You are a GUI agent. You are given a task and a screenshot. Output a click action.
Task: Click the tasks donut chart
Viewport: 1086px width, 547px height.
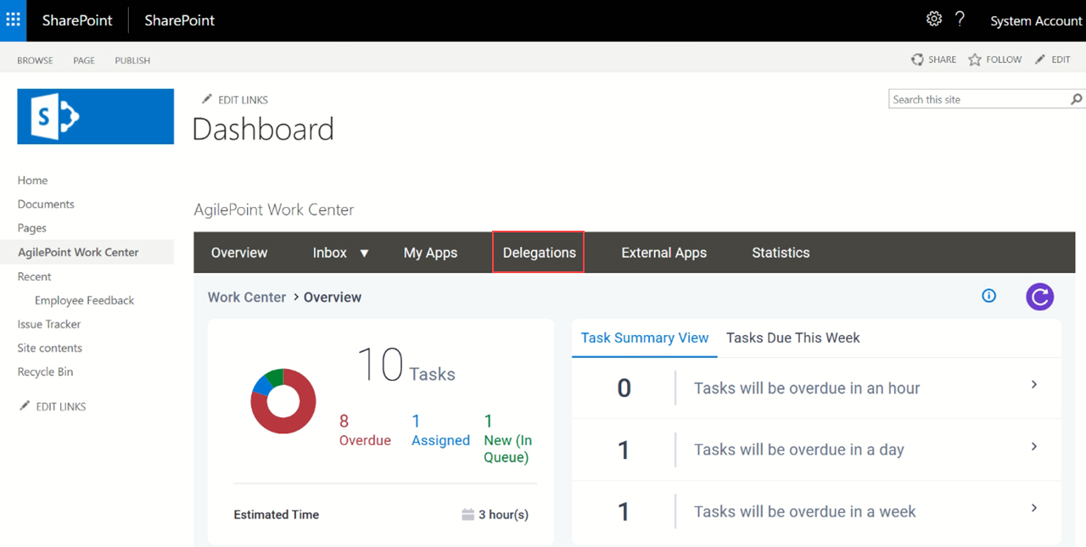283,402
